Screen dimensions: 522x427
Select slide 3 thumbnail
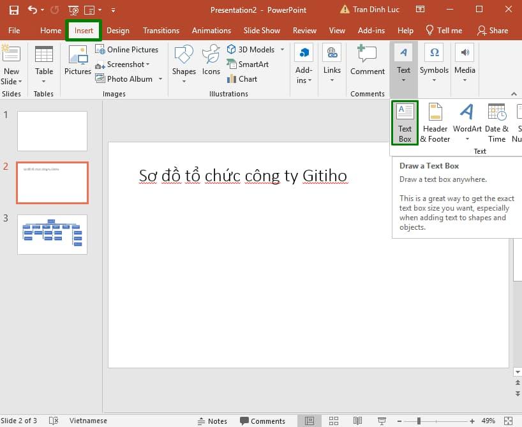(52, 234)
